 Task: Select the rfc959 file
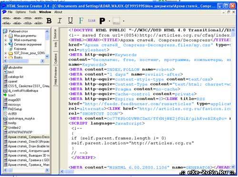click(x=12, y=114)
